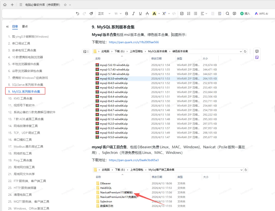Click the image block icon left of screenshot

click(85, 51)
